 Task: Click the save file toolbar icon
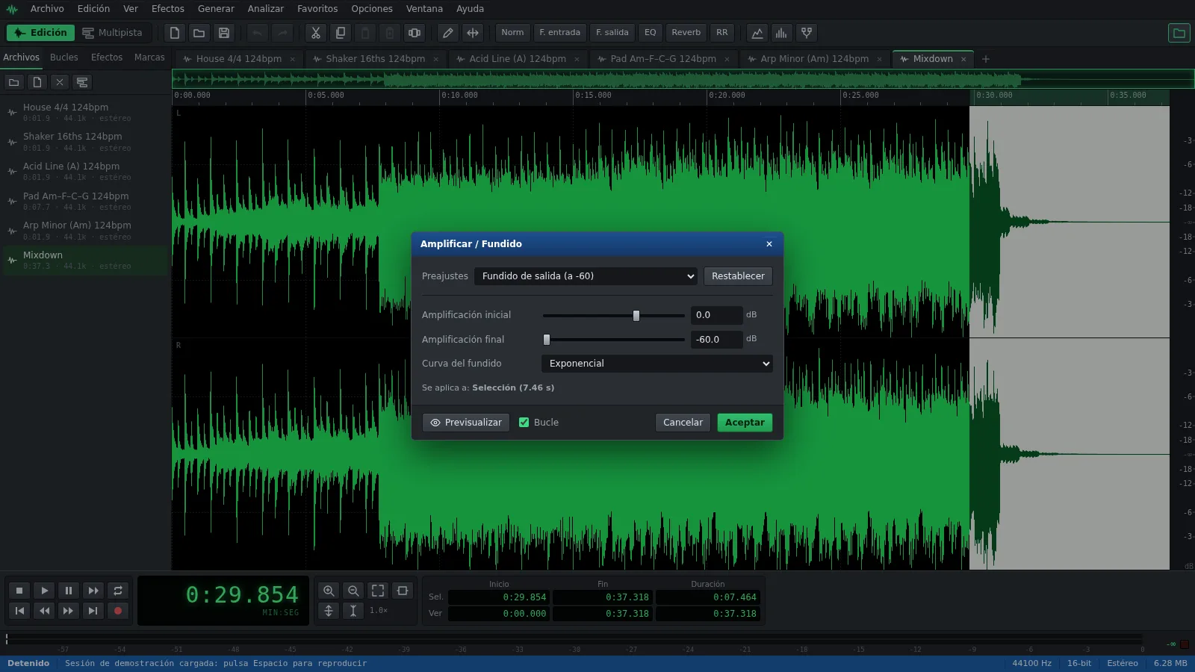223,33
